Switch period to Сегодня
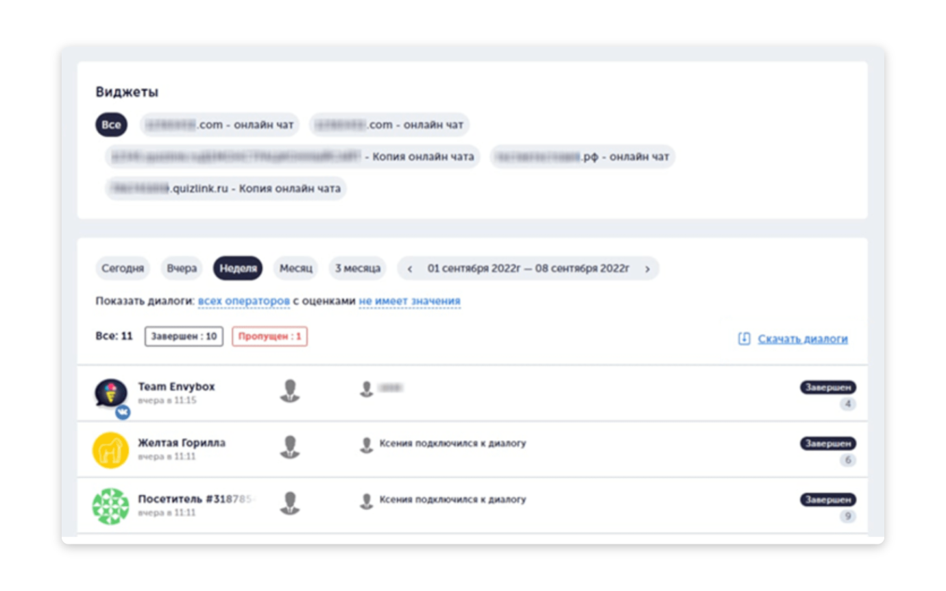This screenshot has height=591, width=946. coord(123,269)
